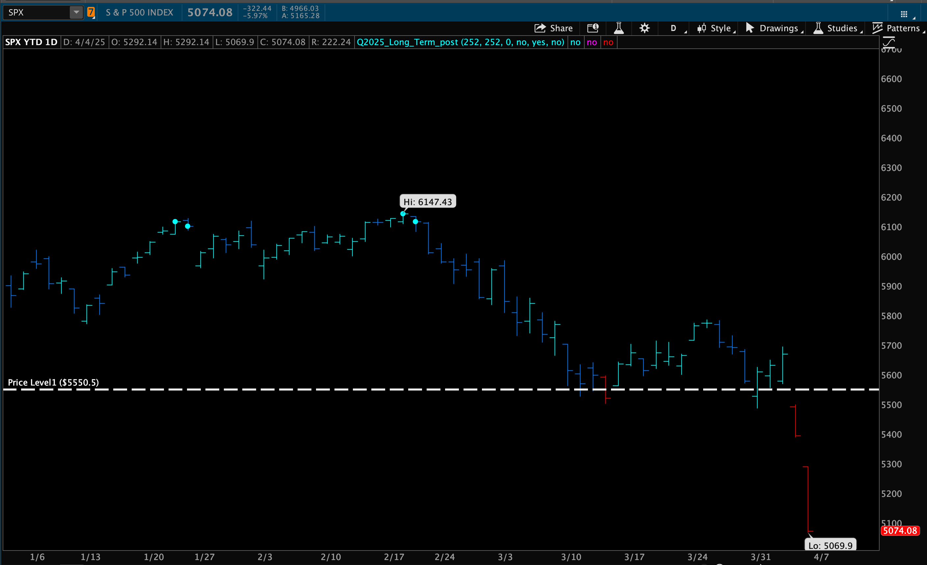The width and height of the screenshot is (927, 565).
Task: Open the D timeframe dropdown
Action: [x=674, y=28]
